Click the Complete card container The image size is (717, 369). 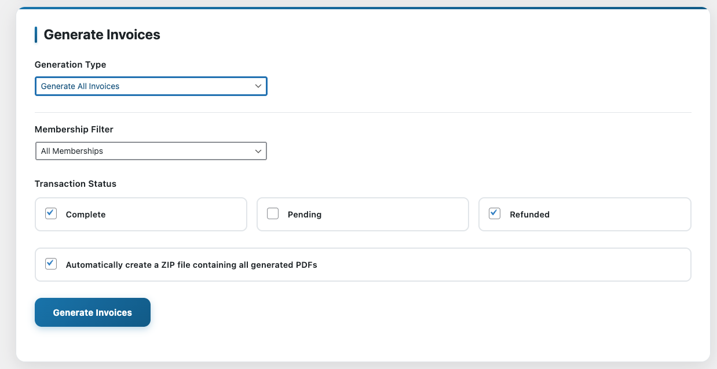(x=141, y=214)
